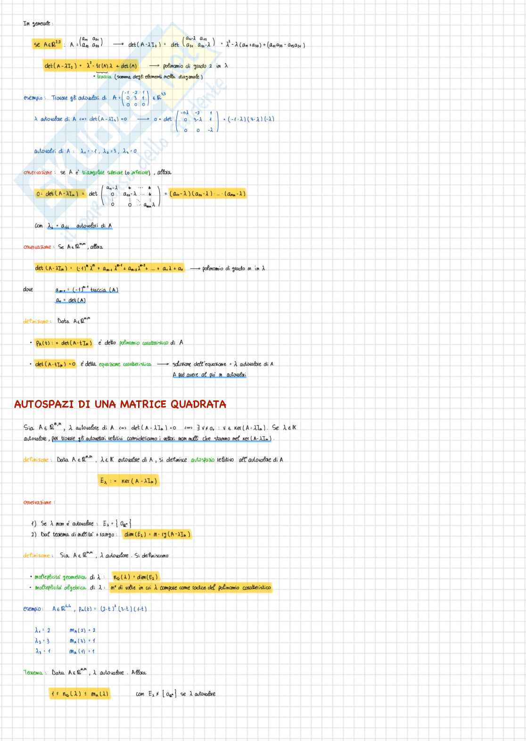Click the green text 'molteplicità geometrica'
This screenshot has height=741, width=526.
pos(60,577)
